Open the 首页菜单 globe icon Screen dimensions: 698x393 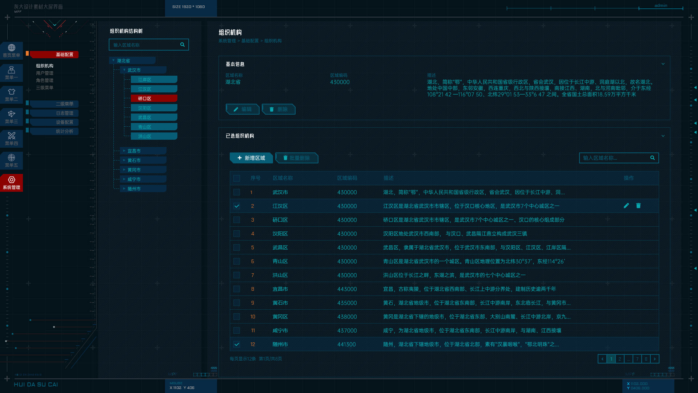12,48
